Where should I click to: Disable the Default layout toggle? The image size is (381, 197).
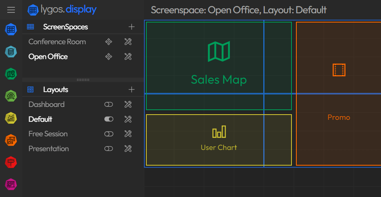pyautogui.click(x=108, y=119)
